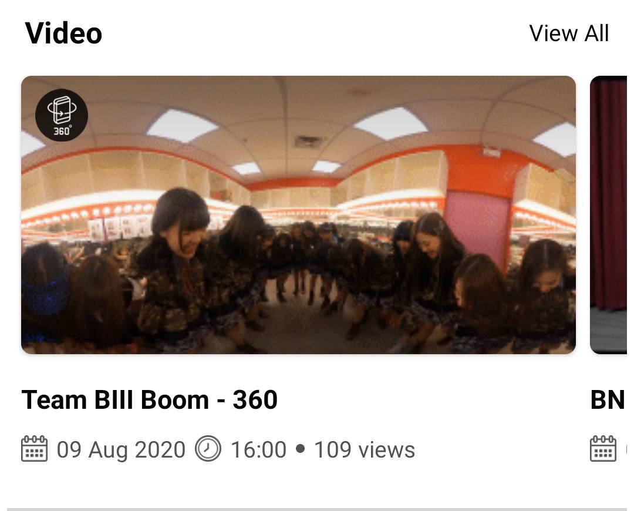Tap the second video's calendar icon
The height and width of the screenshot is (511, 634).
(x=603, y=449)
